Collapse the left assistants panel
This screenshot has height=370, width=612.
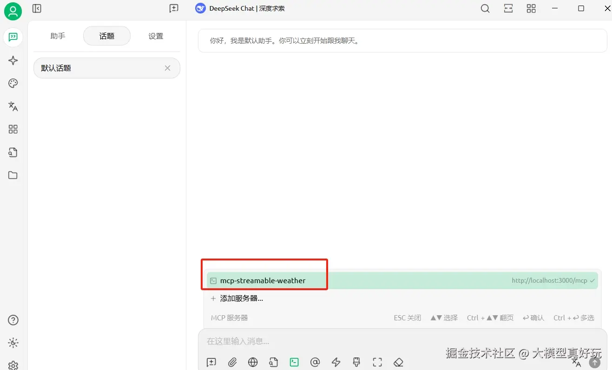37,8
